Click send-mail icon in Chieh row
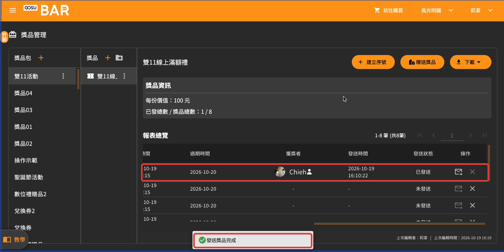 coord(458,172)
